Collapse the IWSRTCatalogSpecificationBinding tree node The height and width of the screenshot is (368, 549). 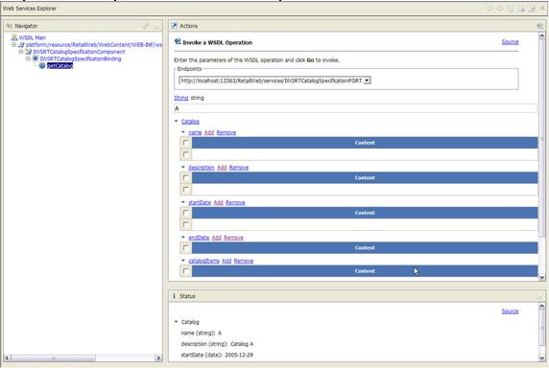pos(28,58)
